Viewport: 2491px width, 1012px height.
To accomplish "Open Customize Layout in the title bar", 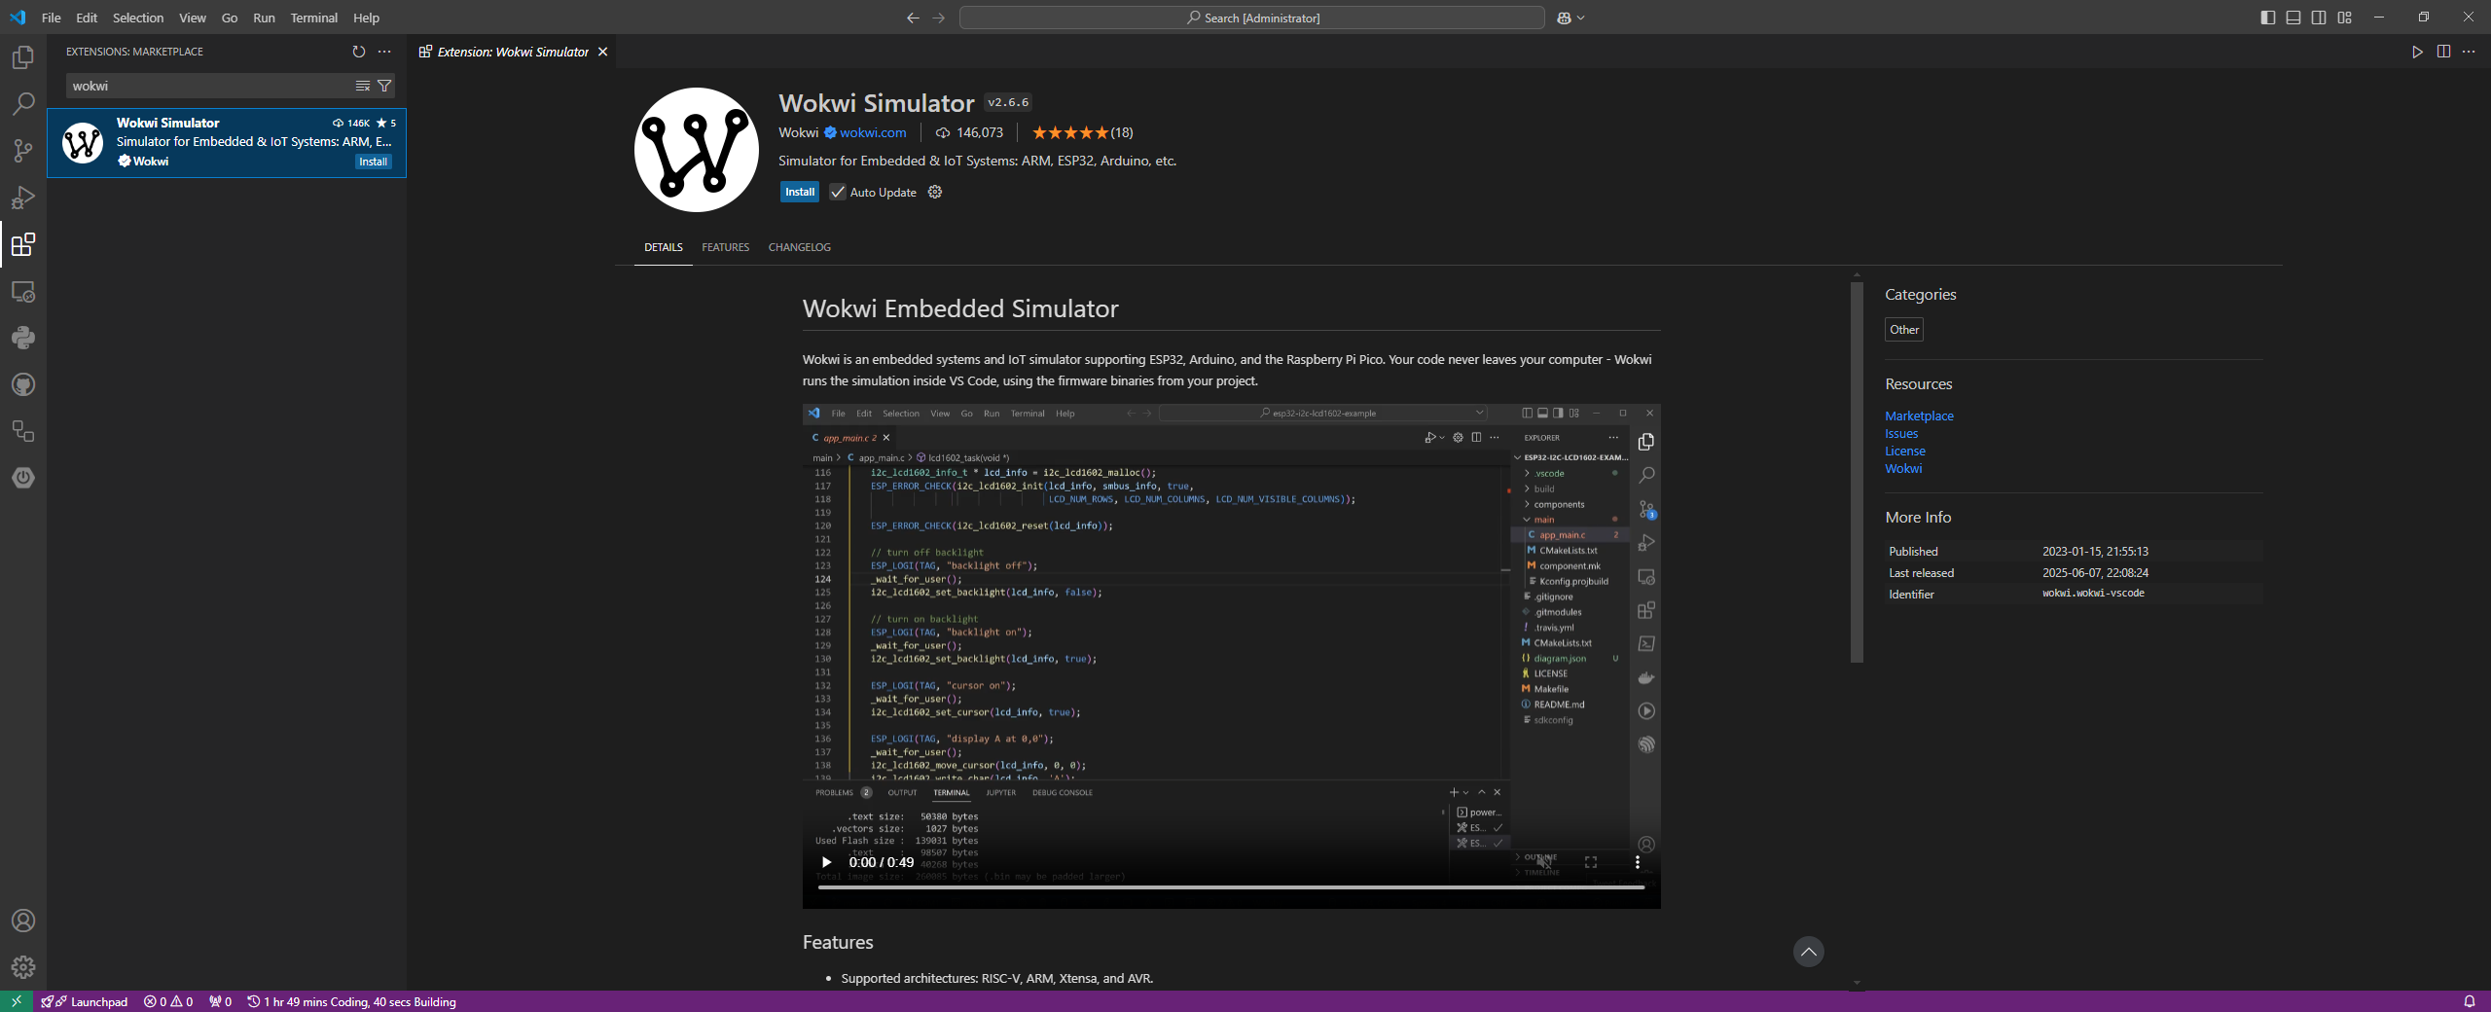I will [2345, 18].
